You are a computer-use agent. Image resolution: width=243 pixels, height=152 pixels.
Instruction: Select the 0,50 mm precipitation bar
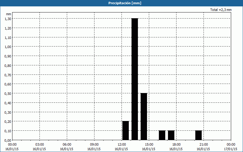144,116
